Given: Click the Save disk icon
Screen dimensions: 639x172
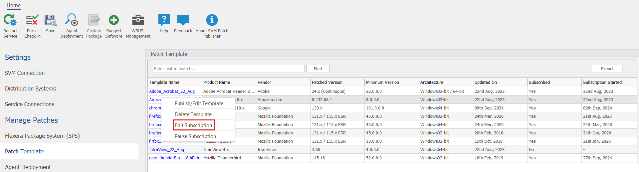Looking at the screenshot, I should click(51, 21).
